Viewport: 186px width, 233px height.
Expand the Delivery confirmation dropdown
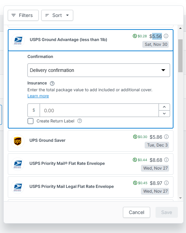[99, 70]
